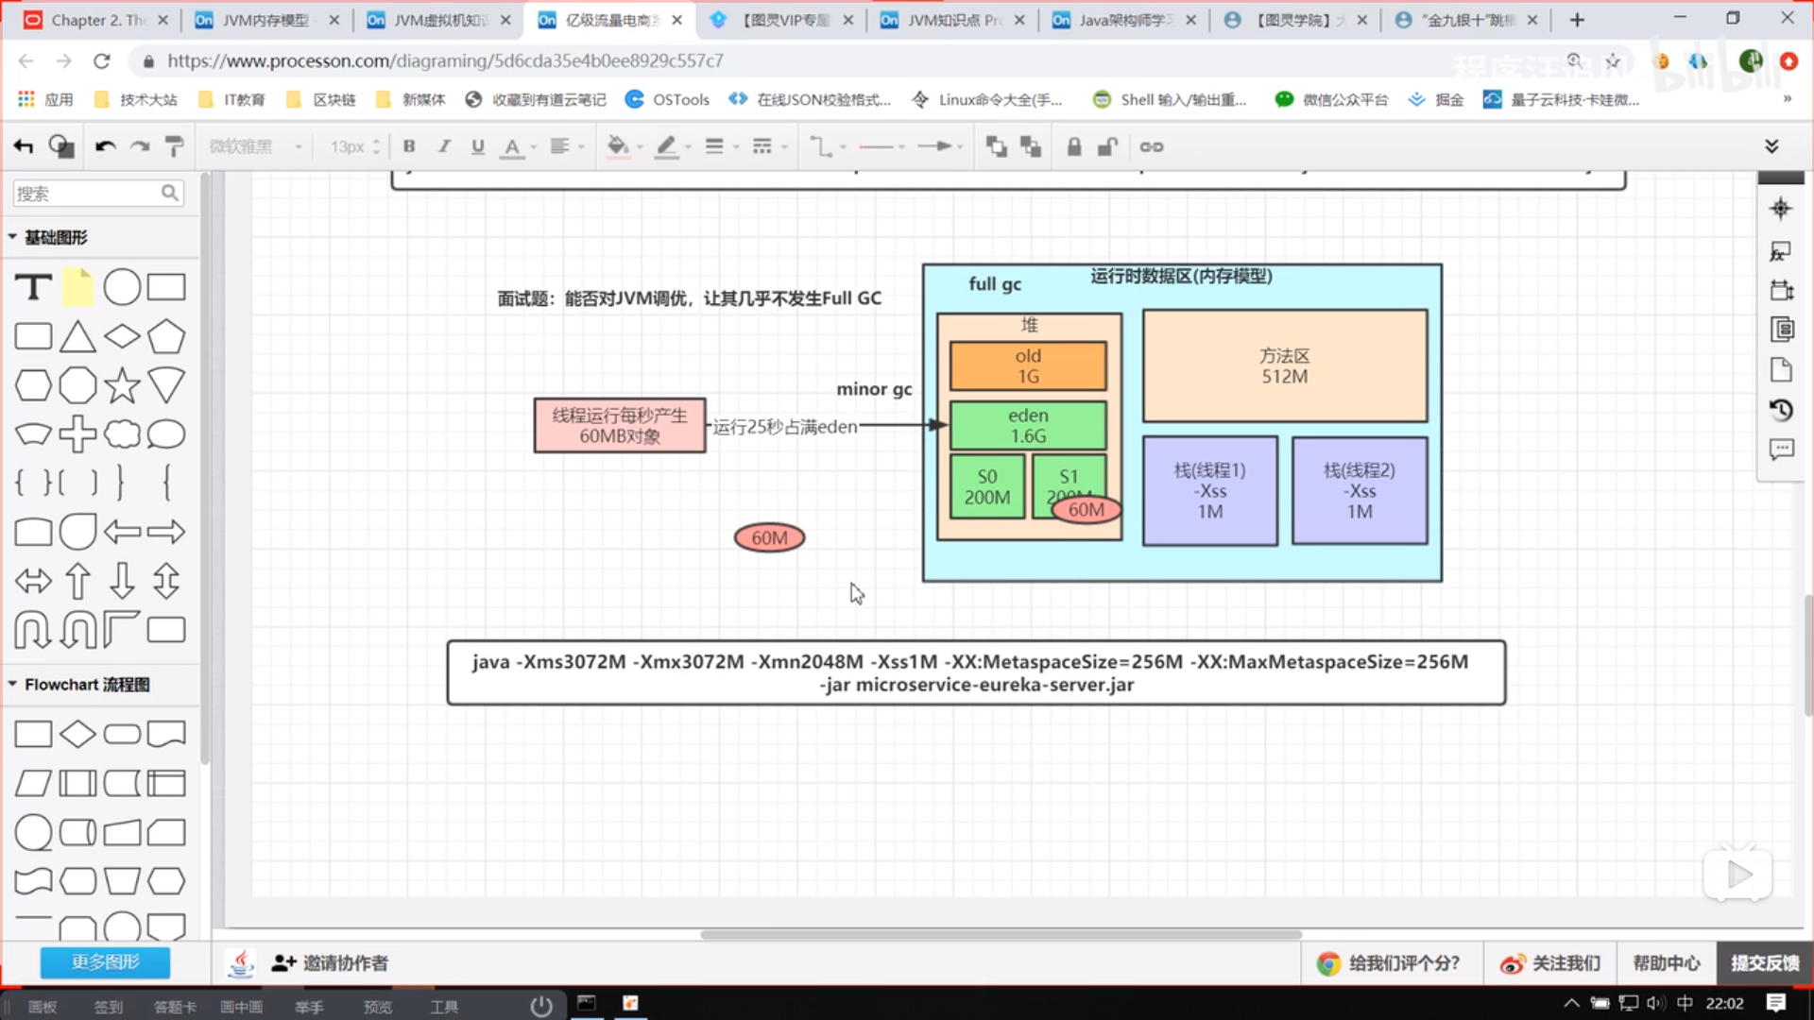Switch to JVM虚拟机知 browser tab
This screenshot has width=1814, height=1020.
[x=438, y=20]
